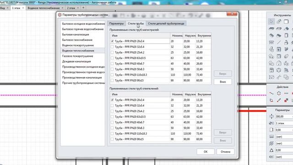Open the 1 этаж level dropdown
Image resolution: width=293 pixels, height=165 pixels.
coord(284,123)
